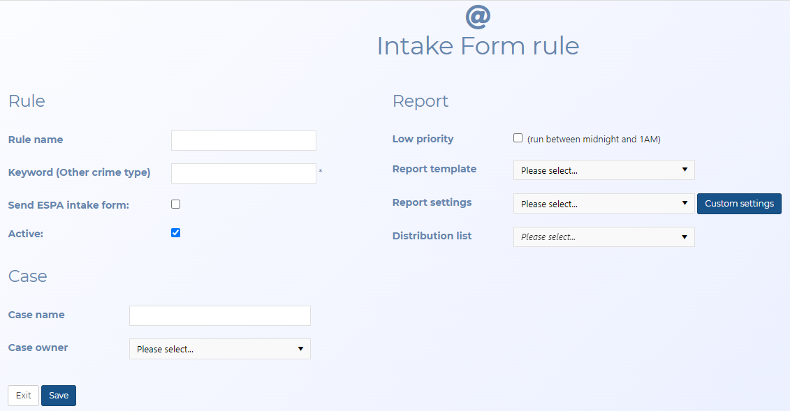Image resolution: width=790 pixels, height=411 pixels.
Task: Click the Exit button
Action: click(23, 396)
